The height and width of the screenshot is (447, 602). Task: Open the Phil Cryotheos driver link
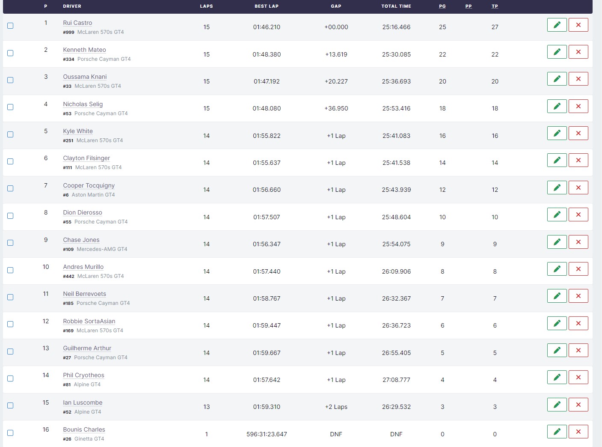coord(83,375)
